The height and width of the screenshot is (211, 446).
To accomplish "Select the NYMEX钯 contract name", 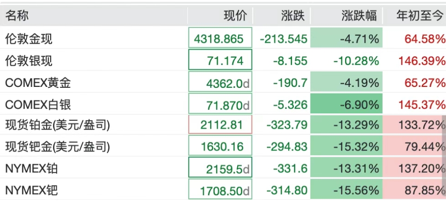I will pos(32,190).
